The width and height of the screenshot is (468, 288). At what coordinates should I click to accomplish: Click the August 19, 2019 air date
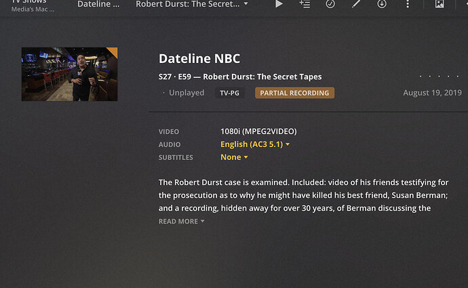(432, 93)
